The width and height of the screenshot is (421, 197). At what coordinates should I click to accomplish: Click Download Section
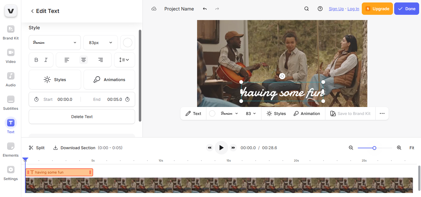[x=74, y=148]
